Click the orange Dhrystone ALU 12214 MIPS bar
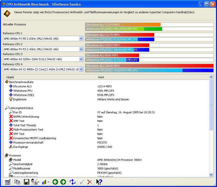This screenshot has width=217, height=187. 123,25
